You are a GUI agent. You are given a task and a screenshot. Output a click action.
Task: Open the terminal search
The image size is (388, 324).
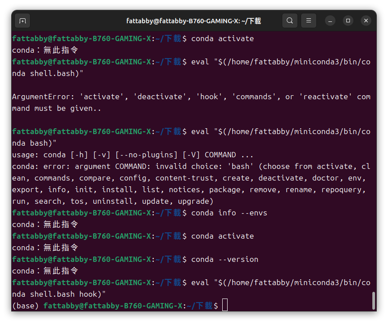[x=290, y=21]
